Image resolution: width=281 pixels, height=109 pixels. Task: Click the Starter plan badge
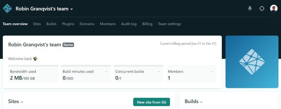click(68, 45)
